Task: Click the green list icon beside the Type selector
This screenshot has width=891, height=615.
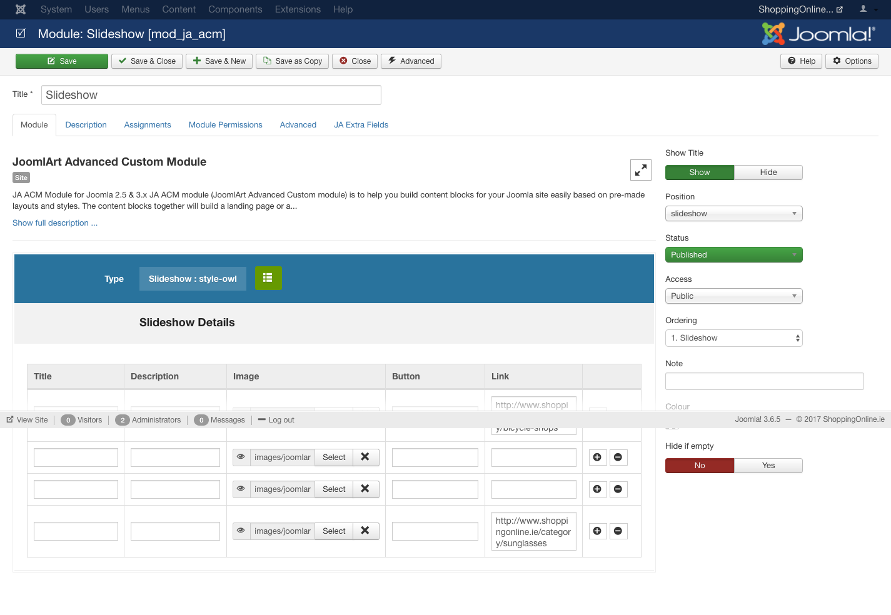Action: (268, 278)
